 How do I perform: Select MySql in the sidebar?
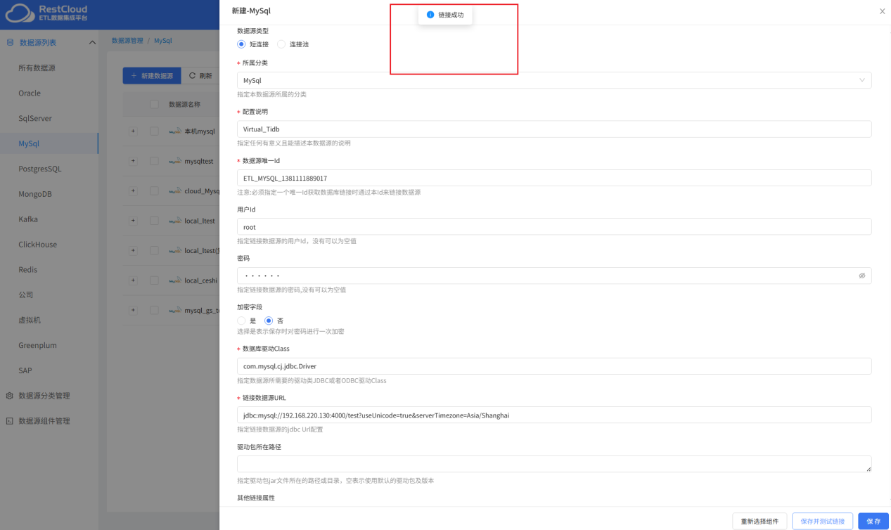[49, 143]
